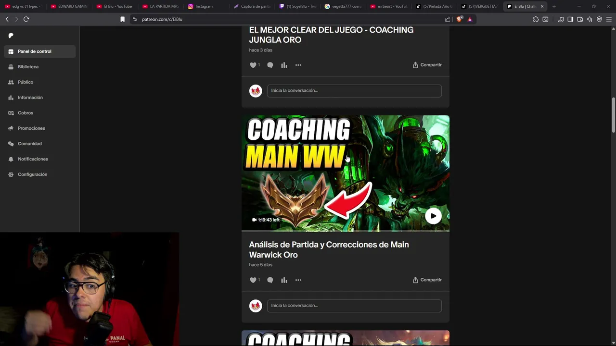Open Cobros section in sidebar

[x=39, y=113]
